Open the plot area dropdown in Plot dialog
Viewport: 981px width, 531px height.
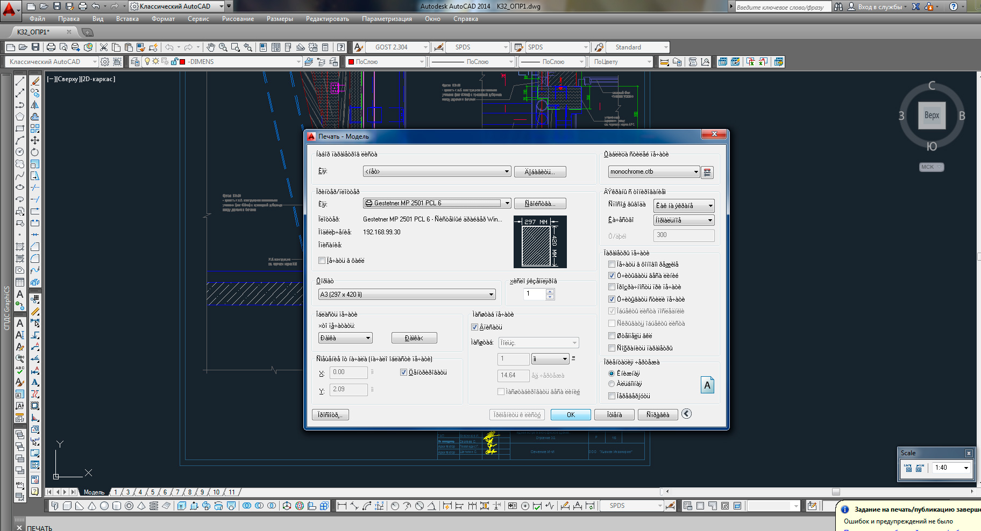[x=345, y=338]
